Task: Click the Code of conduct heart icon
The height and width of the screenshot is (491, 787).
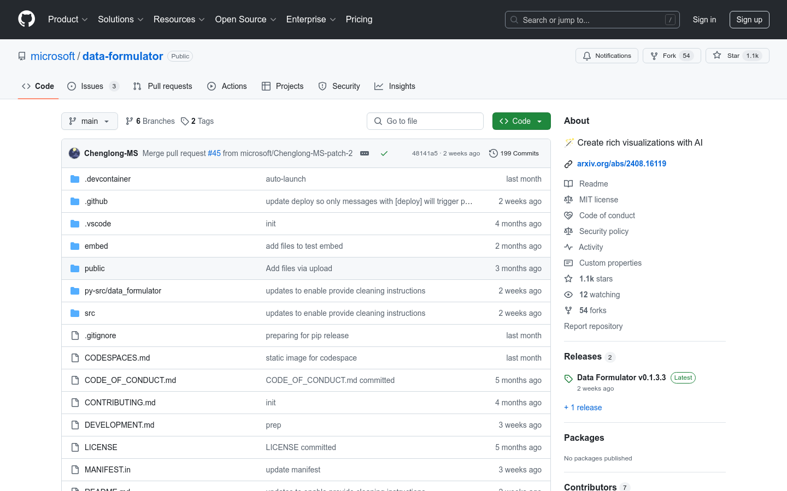Action: (x=568, y=215)
